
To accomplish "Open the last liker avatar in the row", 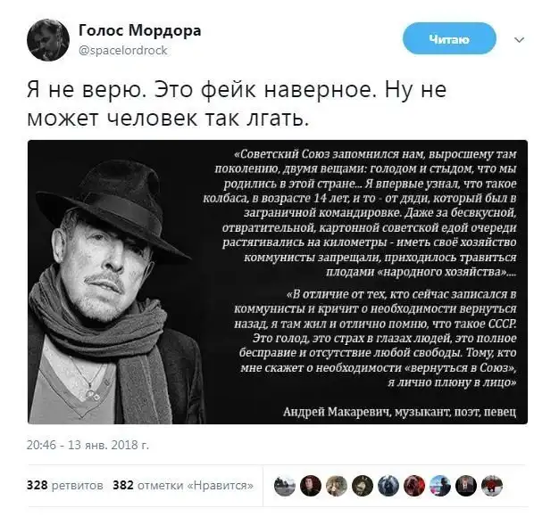I will pos(492,486).
